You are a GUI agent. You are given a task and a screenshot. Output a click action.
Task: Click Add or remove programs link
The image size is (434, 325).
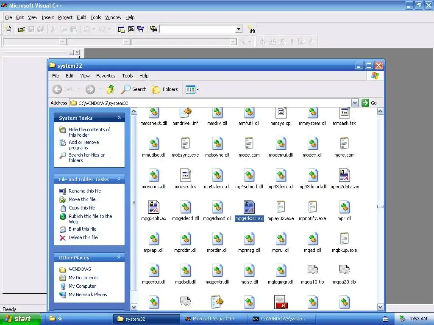tap(83, 145)
